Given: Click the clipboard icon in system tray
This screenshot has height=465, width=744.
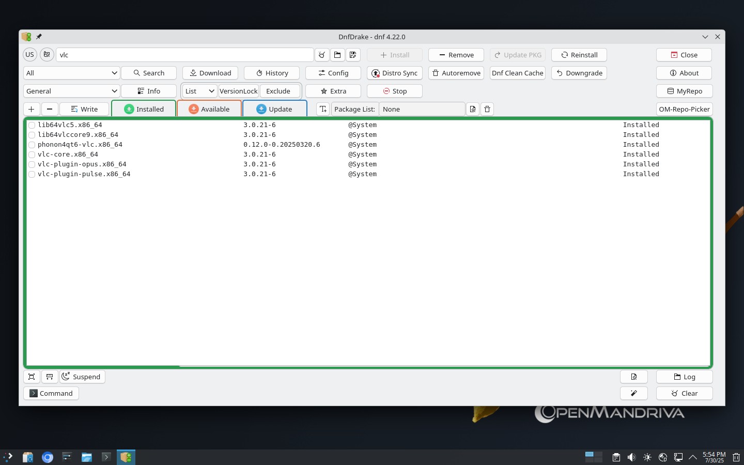Looking at the screenshot, I should 616,457.
